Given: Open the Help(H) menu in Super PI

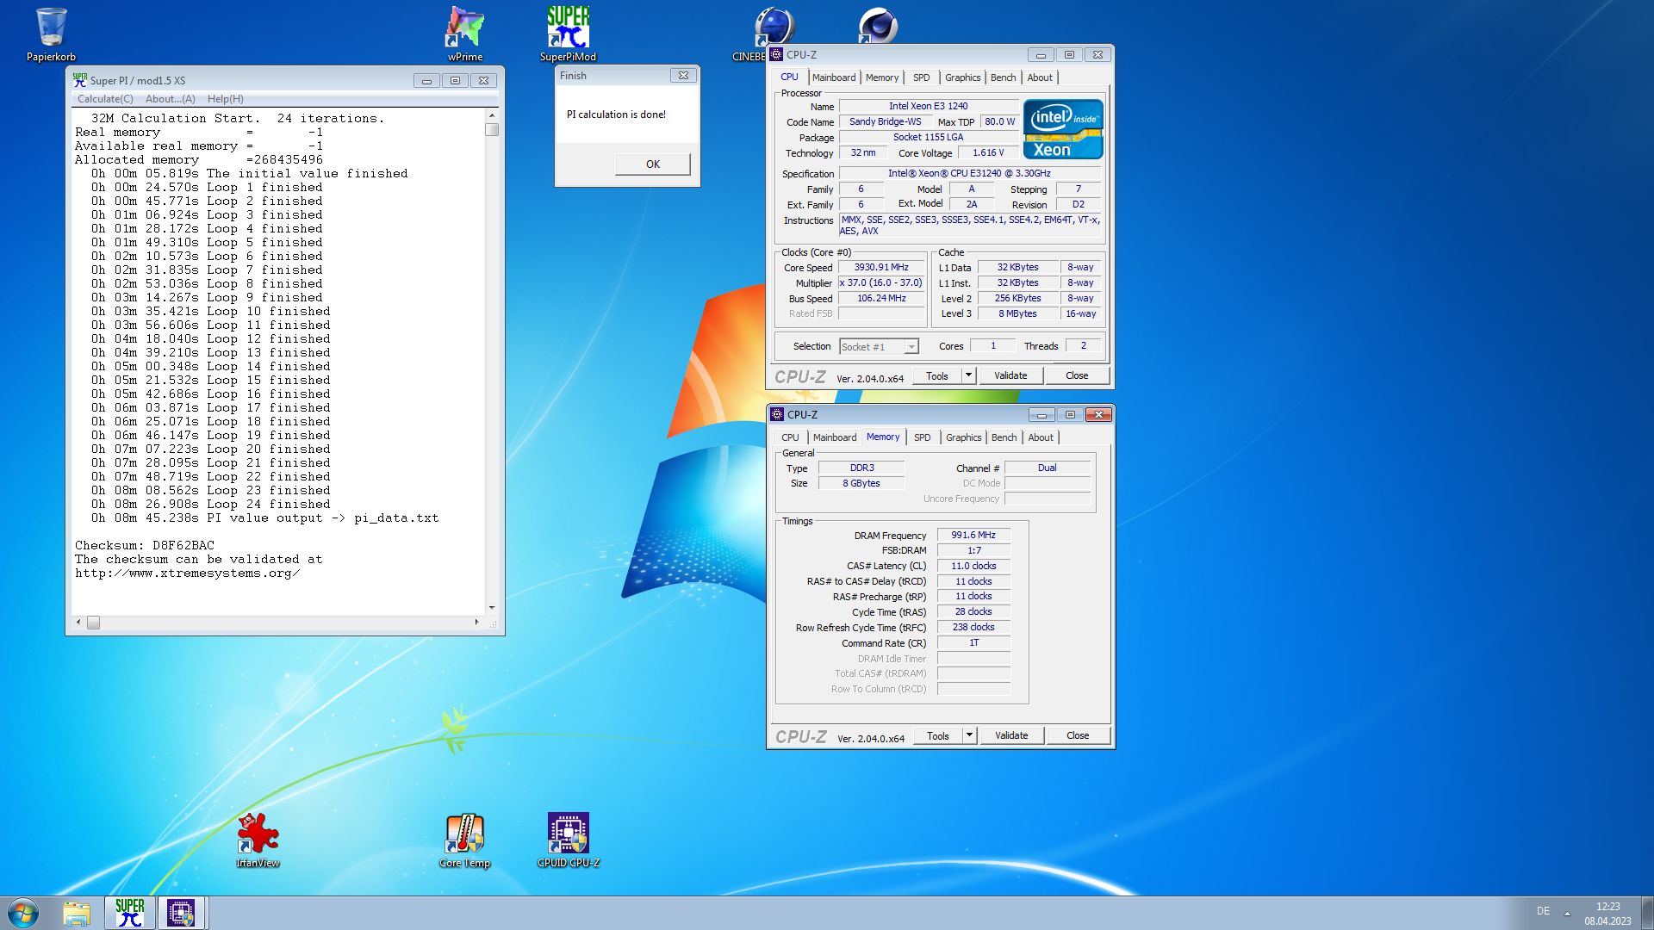Looking at the screenshot, I should point(225,99).
